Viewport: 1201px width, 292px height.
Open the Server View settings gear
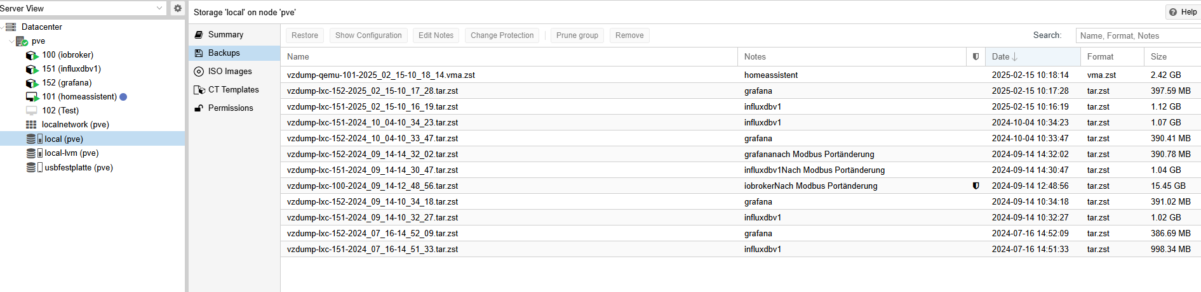pos(178,8)
